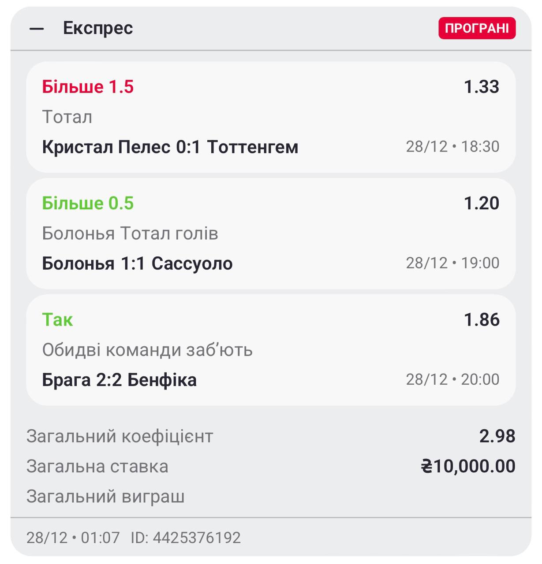Click the 1.33 odds value
The width and height of the screenshot is (542, 564).
click(481, 87)
